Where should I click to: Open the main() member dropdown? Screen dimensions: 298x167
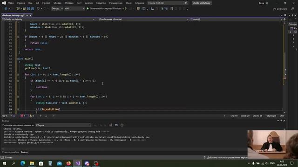[x=236, y=19]
